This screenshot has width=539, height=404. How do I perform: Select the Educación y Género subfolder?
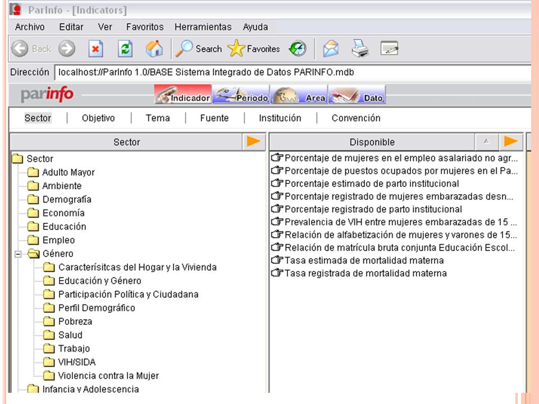tap(100, 281)
